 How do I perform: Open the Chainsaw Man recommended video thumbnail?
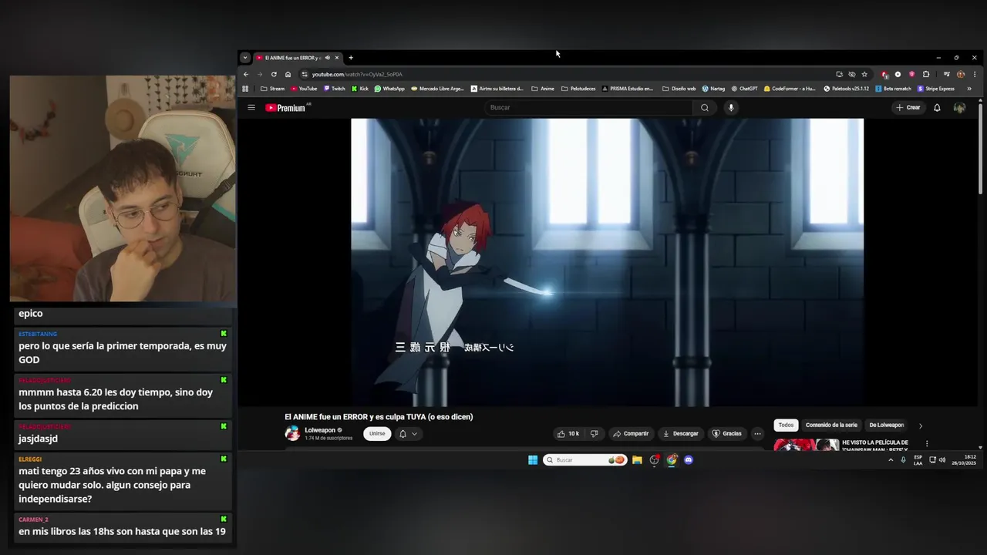tap(807, 445)
